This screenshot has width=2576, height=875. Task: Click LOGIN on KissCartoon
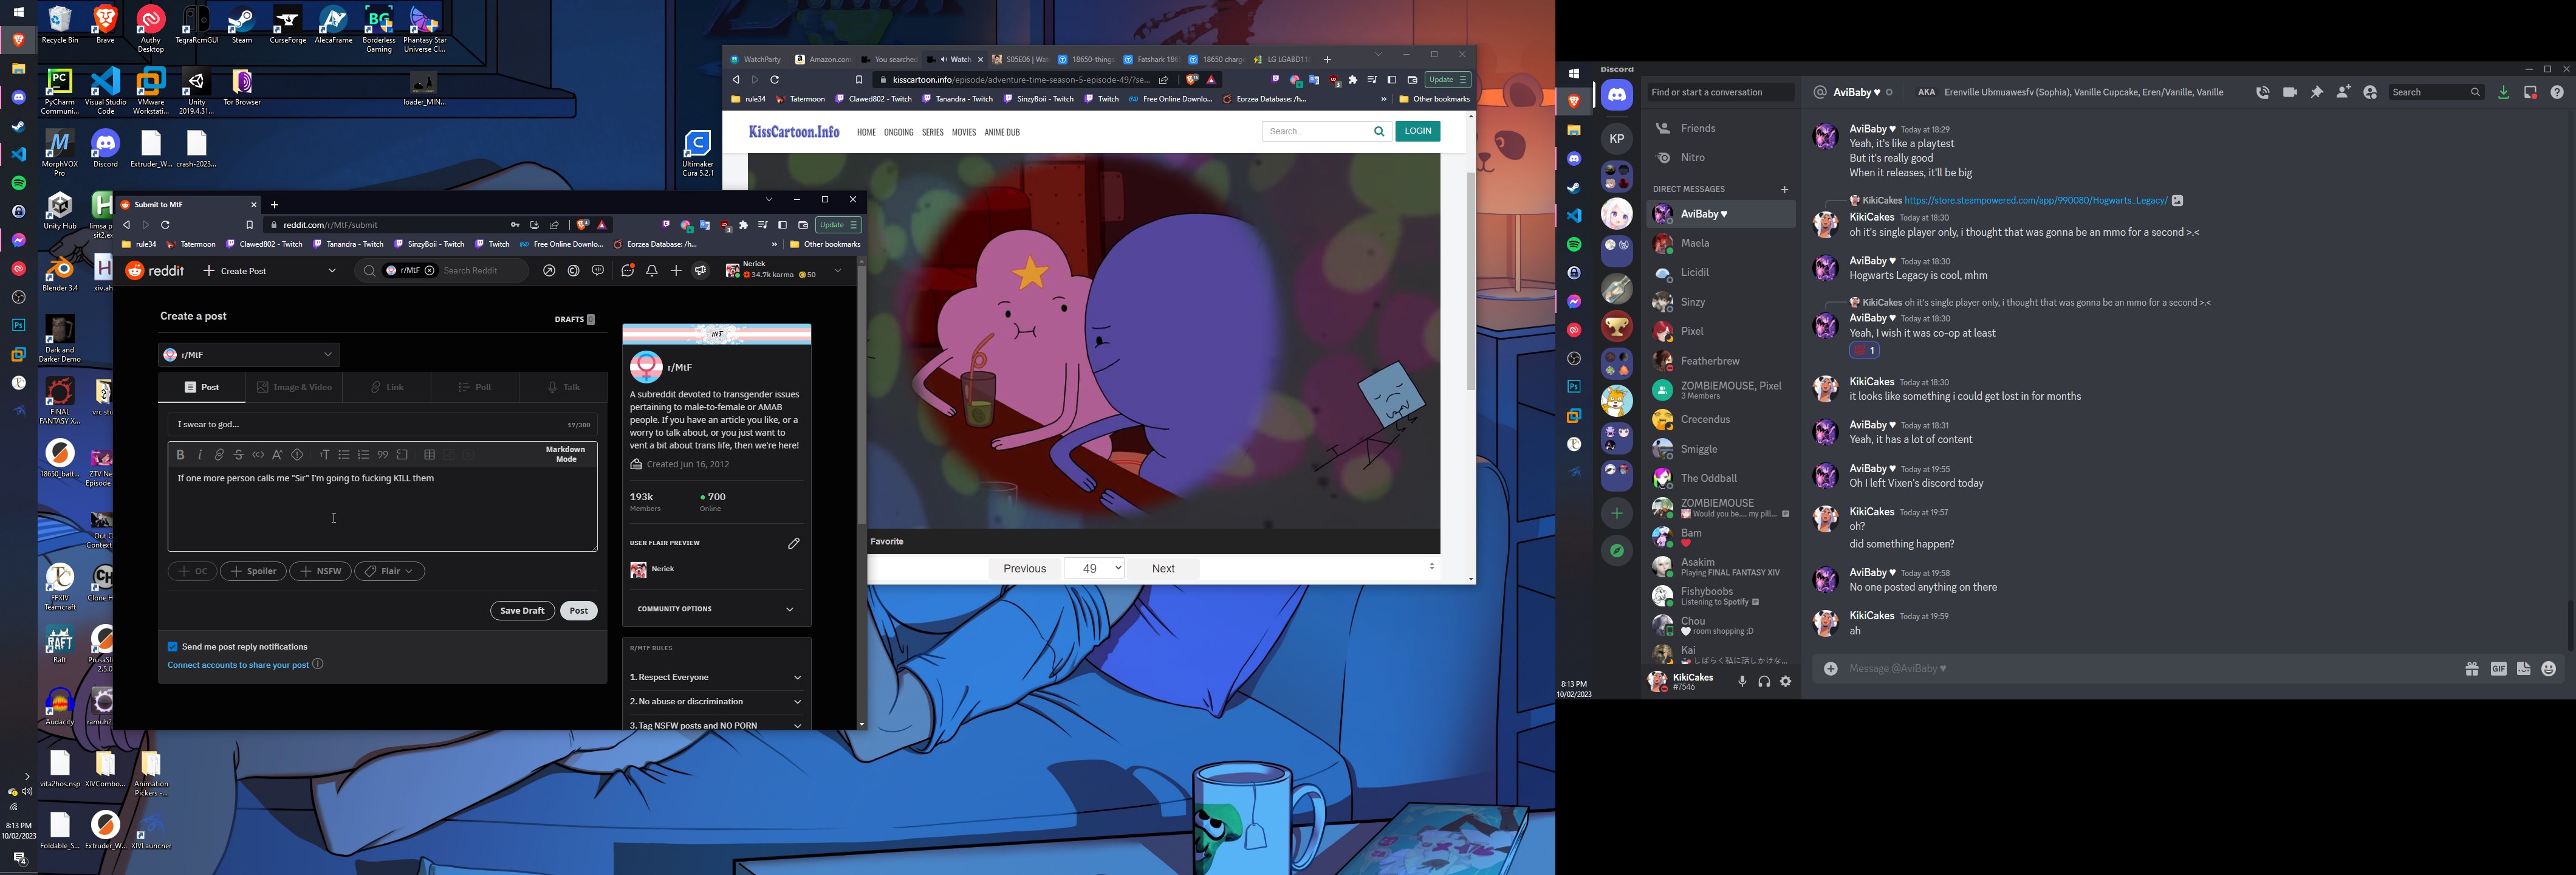coord(1418,131)
